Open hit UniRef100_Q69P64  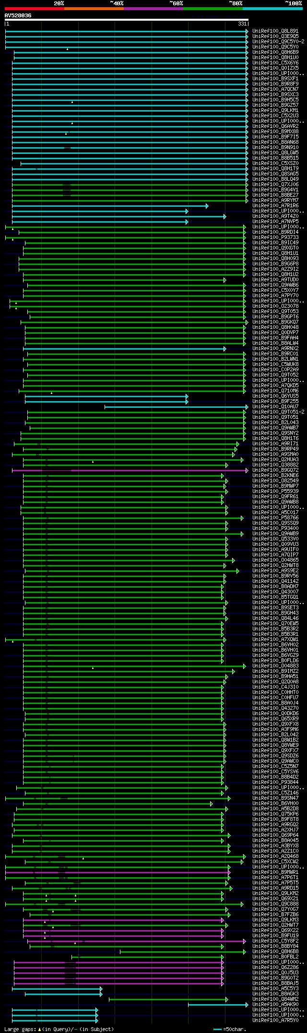click(275, 835)
